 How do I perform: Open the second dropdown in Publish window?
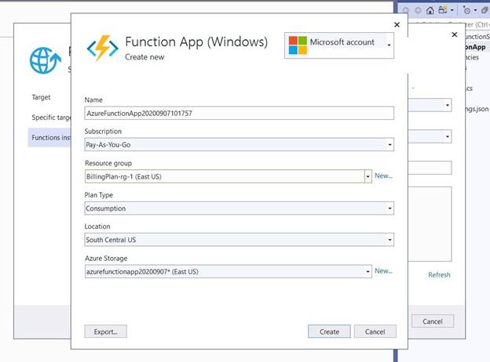[x=447, y=136]
